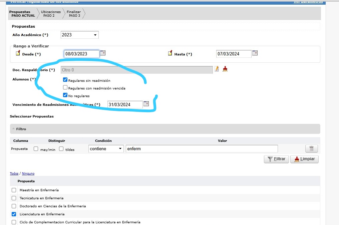Open calendar picker next to Desde date

pos(103,53)
